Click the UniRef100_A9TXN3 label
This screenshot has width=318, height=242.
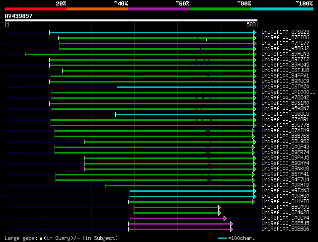tap(285, 191)
